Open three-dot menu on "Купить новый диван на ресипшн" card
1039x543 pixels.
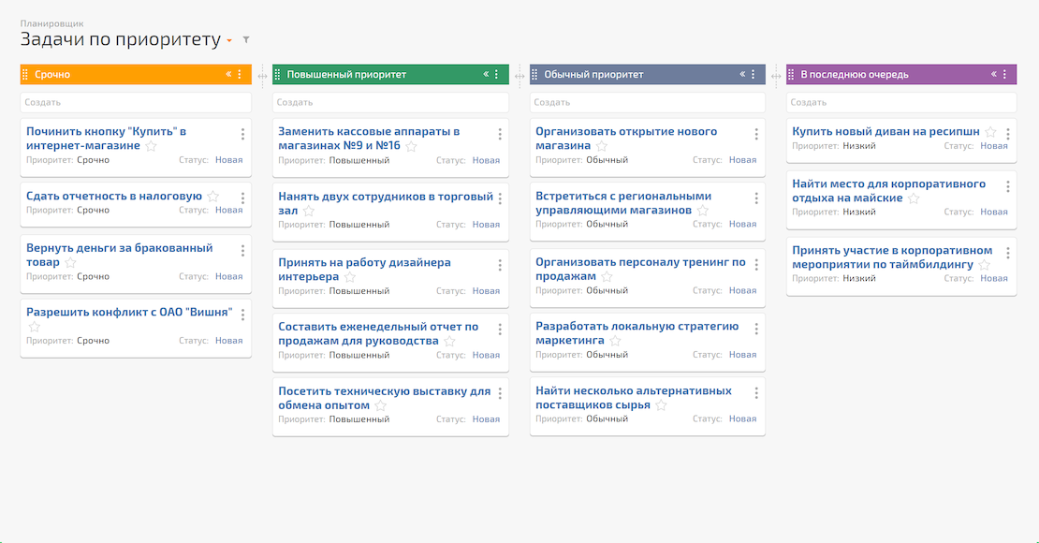[1007, 134]
